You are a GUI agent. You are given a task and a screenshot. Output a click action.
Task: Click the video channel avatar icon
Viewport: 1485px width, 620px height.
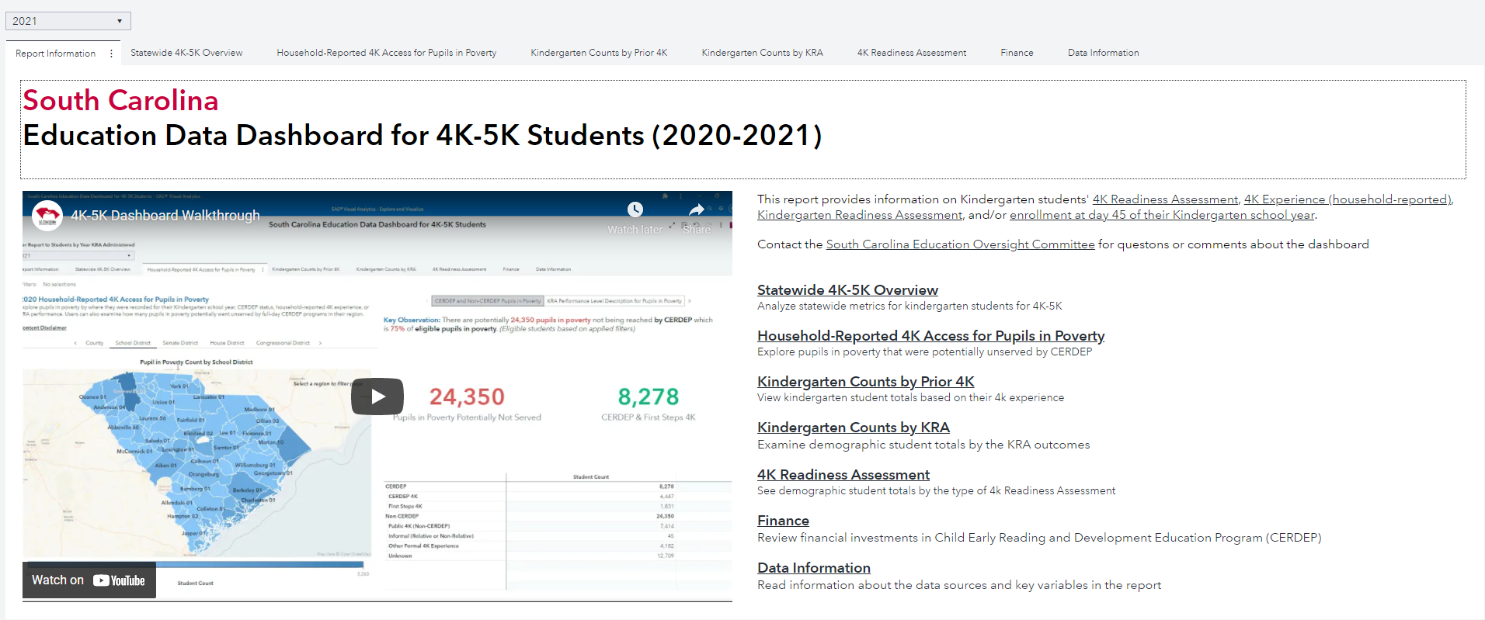(47, 216)
